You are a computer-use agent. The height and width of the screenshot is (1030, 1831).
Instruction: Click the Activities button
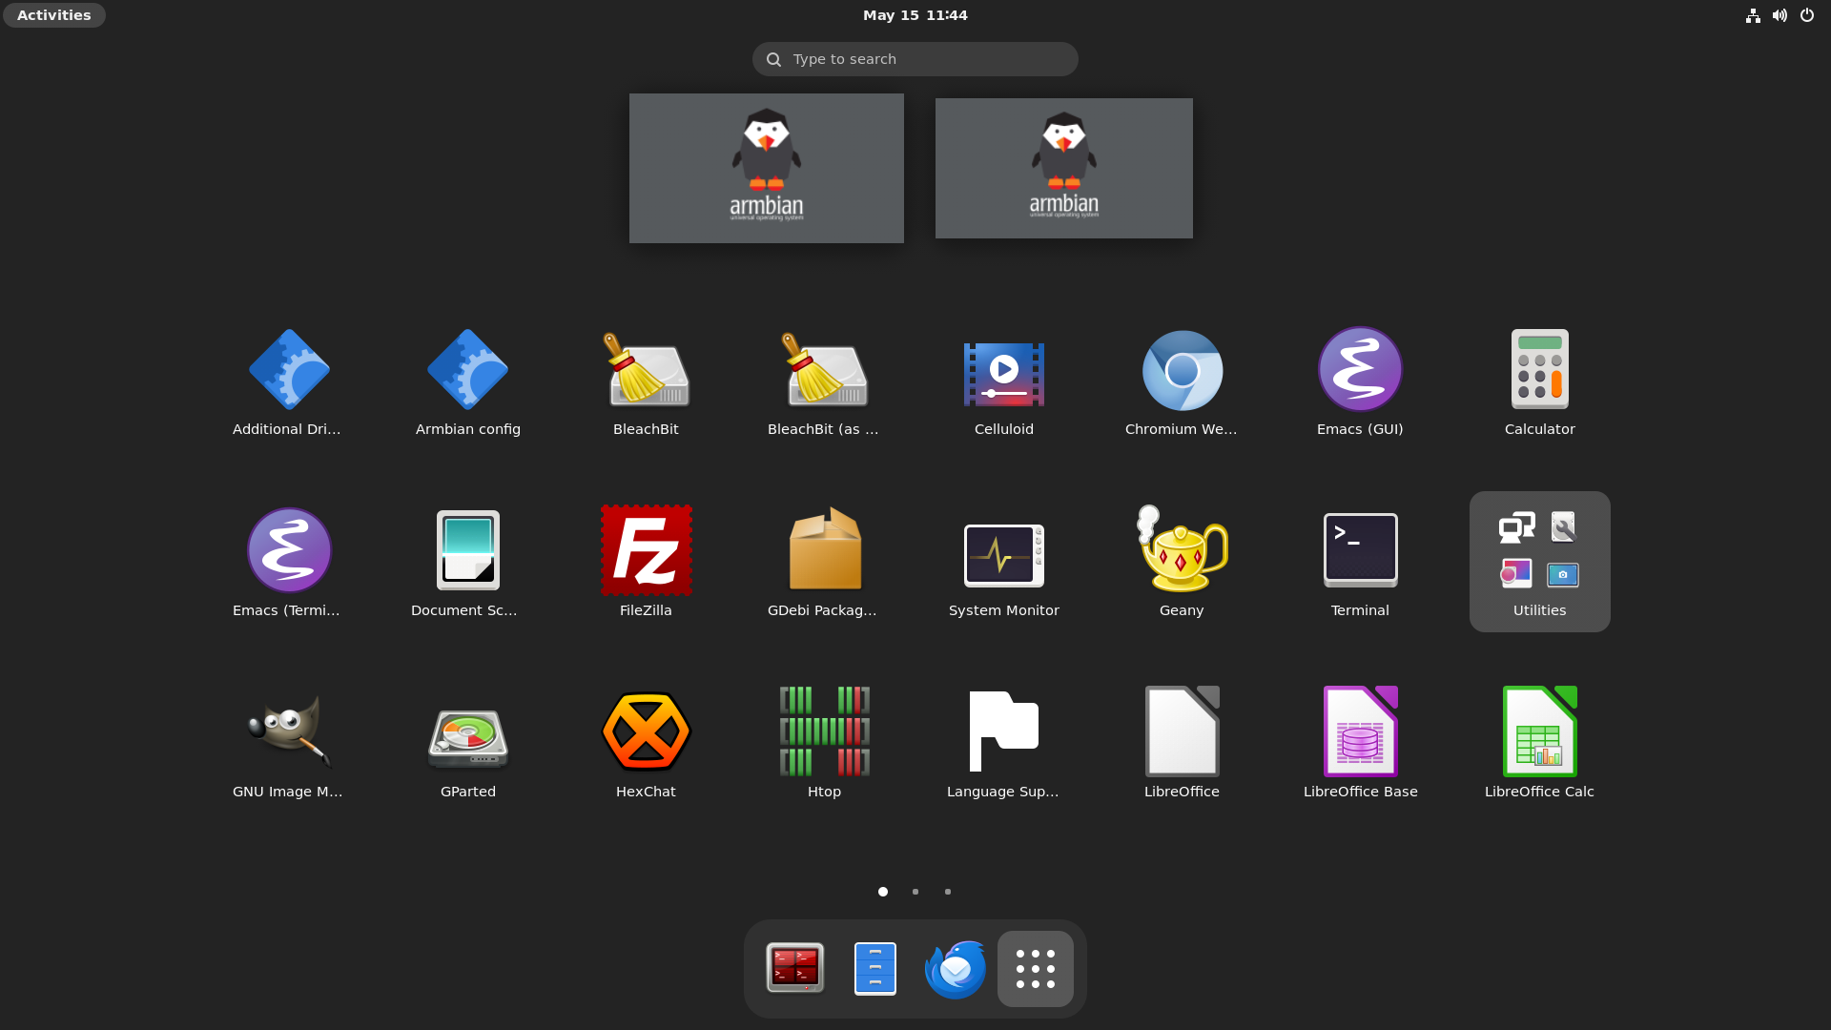click(x=54, y=15)
